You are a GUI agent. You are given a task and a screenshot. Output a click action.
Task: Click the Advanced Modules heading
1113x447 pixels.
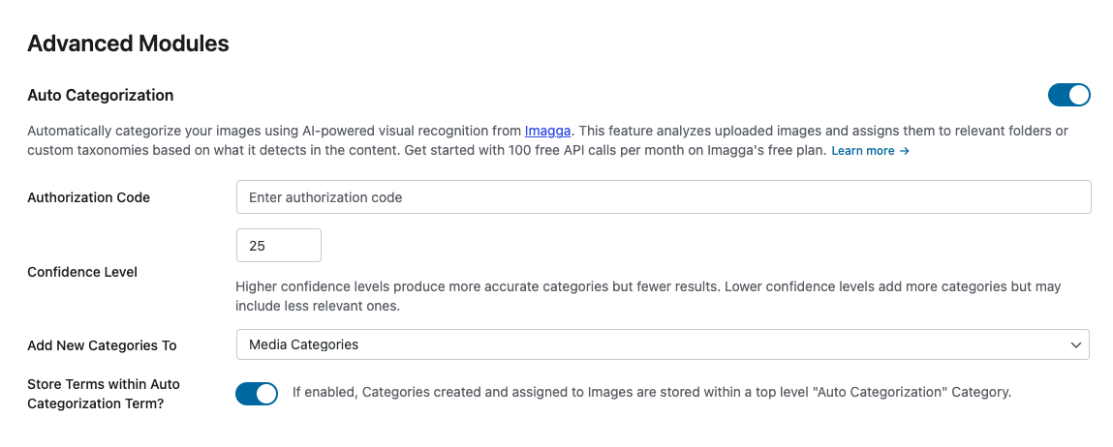(128, 44)
